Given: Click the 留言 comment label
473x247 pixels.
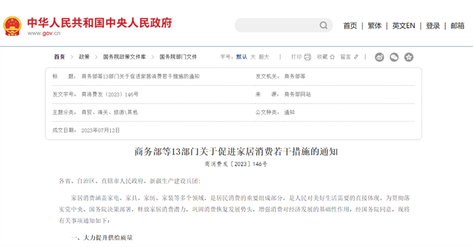Looking at the screenshot, I should click(x=346, y=57).
